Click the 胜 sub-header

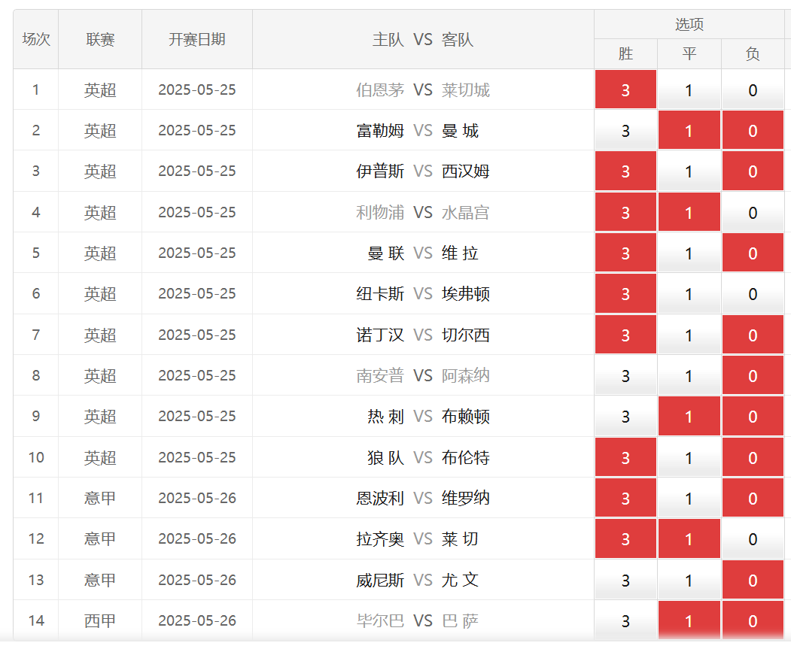(x=625, y=53)
